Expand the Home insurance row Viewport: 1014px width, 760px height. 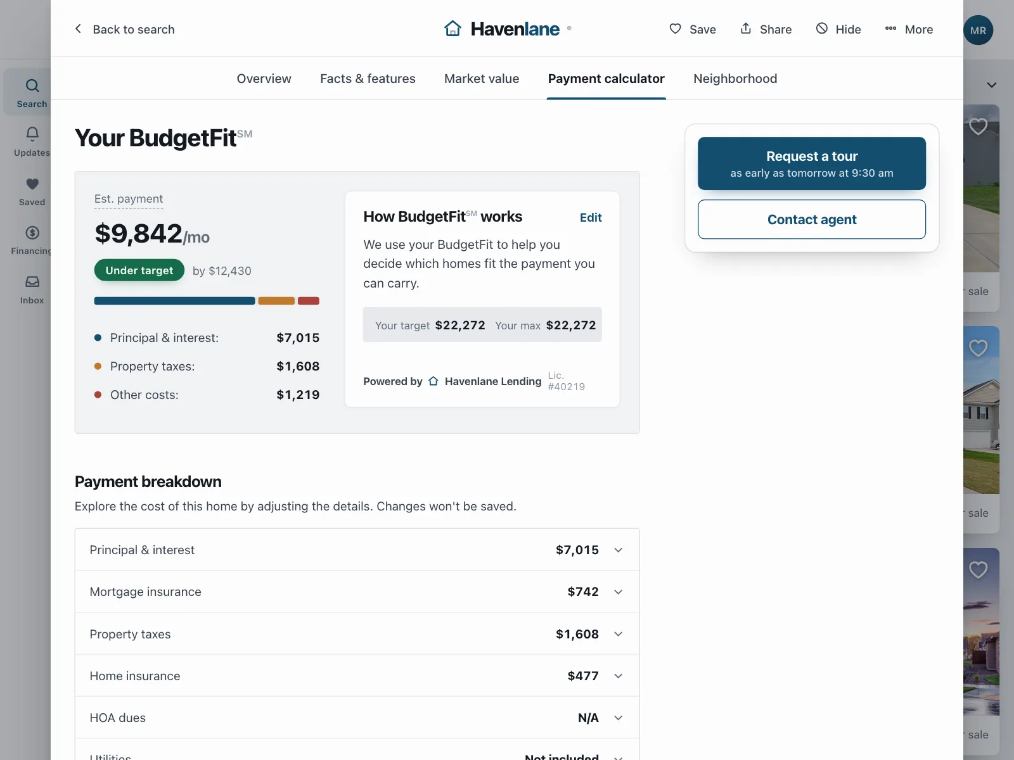click(357, 676)
